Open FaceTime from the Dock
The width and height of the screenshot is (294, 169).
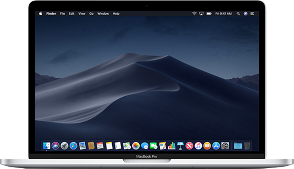point(154,145)
